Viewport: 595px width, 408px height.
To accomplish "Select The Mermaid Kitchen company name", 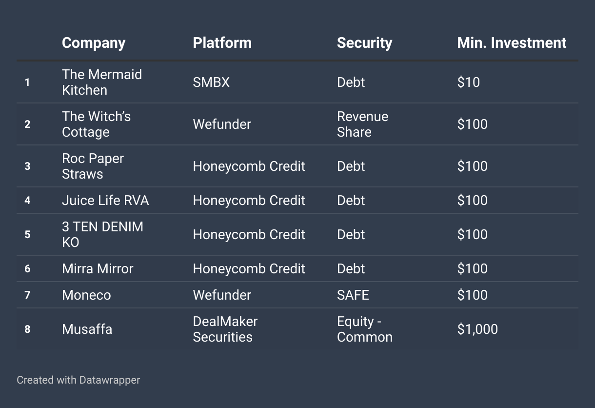I will (x=102, y=82).
